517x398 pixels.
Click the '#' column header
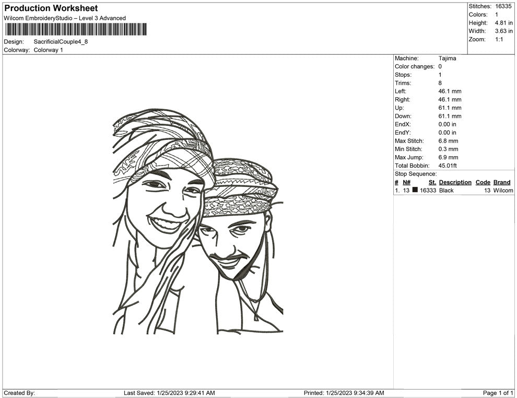tap(396, 182)
